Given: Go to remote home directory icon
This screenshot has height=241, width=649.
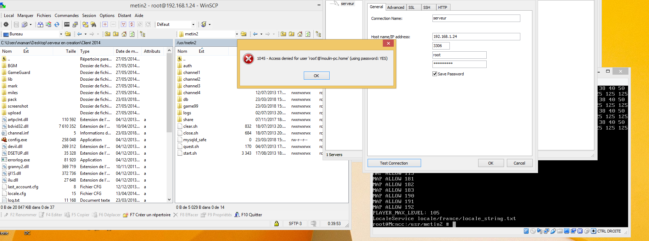Looking at the screenshot, I should (300, 34).
